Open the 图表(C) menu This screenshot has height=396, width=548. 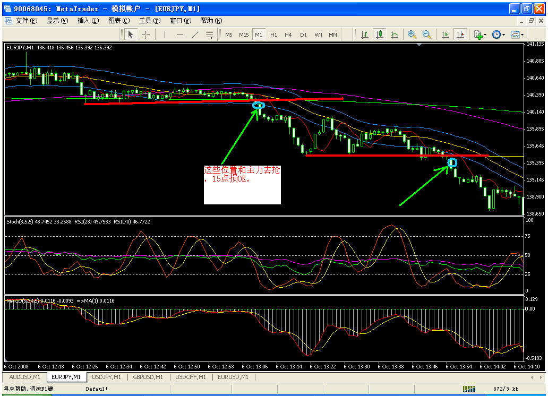pyautogui.click(x=119, y=21)
